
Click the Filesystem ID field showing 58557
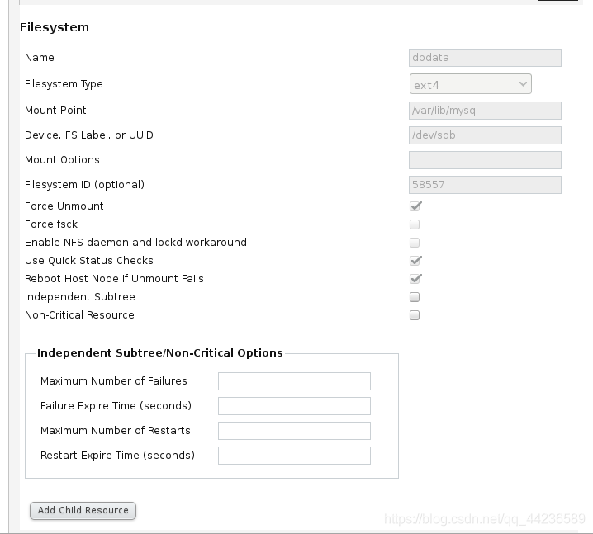pyautogui.click(x=485, y=185)
